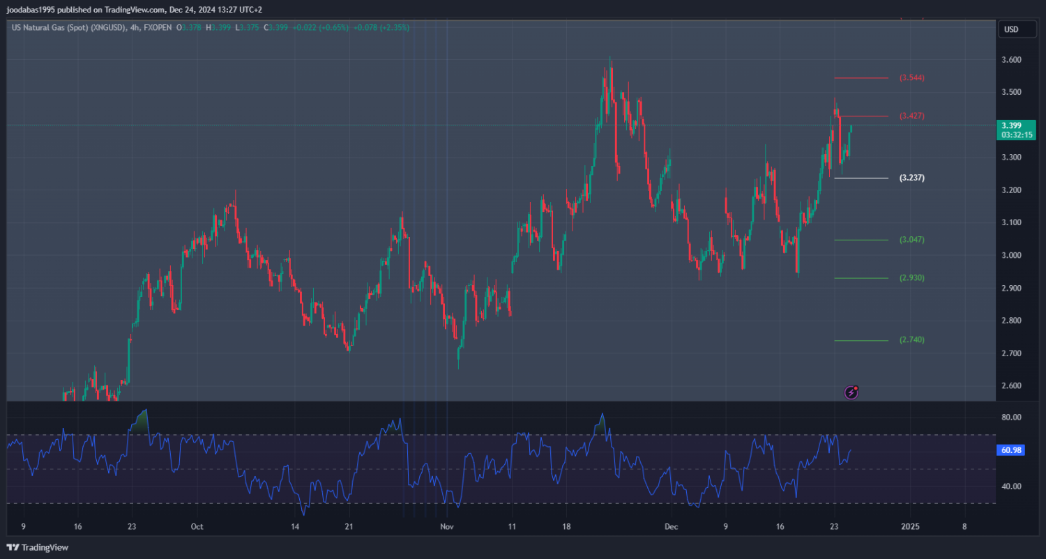The image size is (1046, 559).
Task: Click the US Natural Gas (Spot) symbol title
Action: tap(68, 27)
